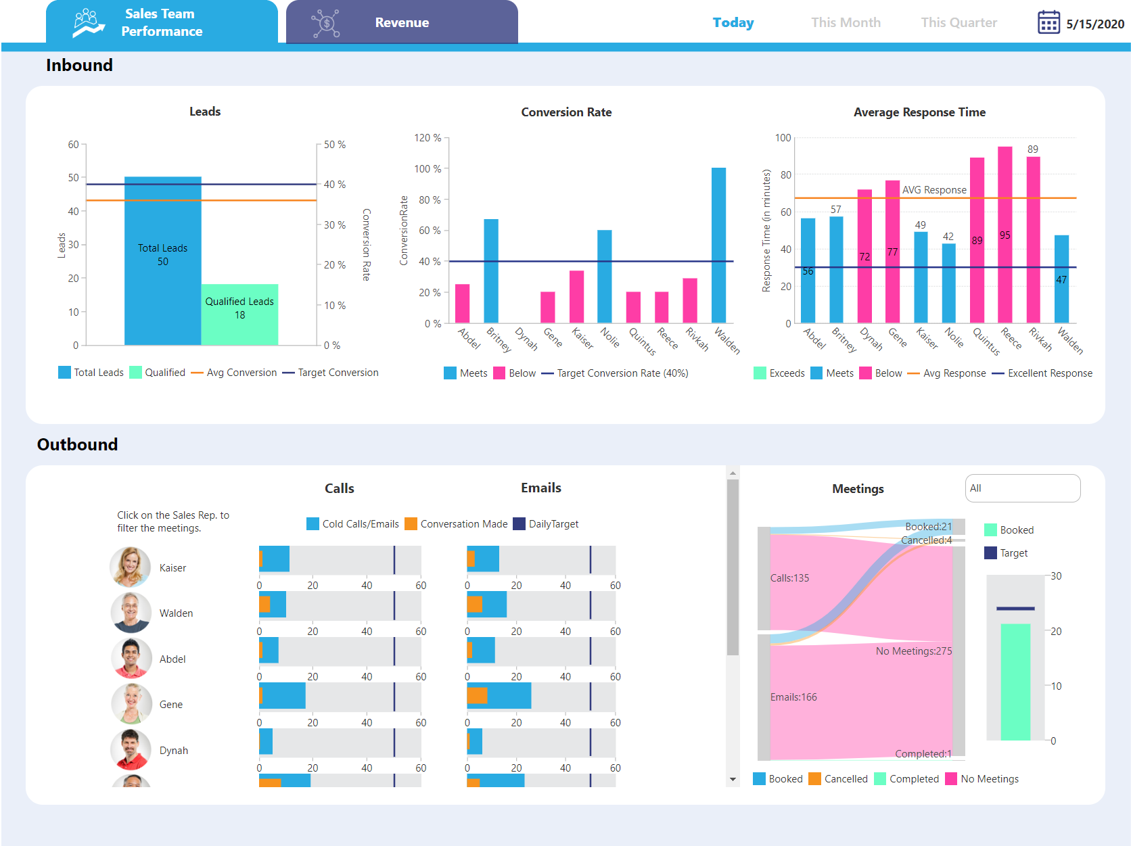Image resolution: width=1131 pixels, height=846 pixels.
Task: Click the Revenue dollar network icon
Action: (x=325, y=23)
